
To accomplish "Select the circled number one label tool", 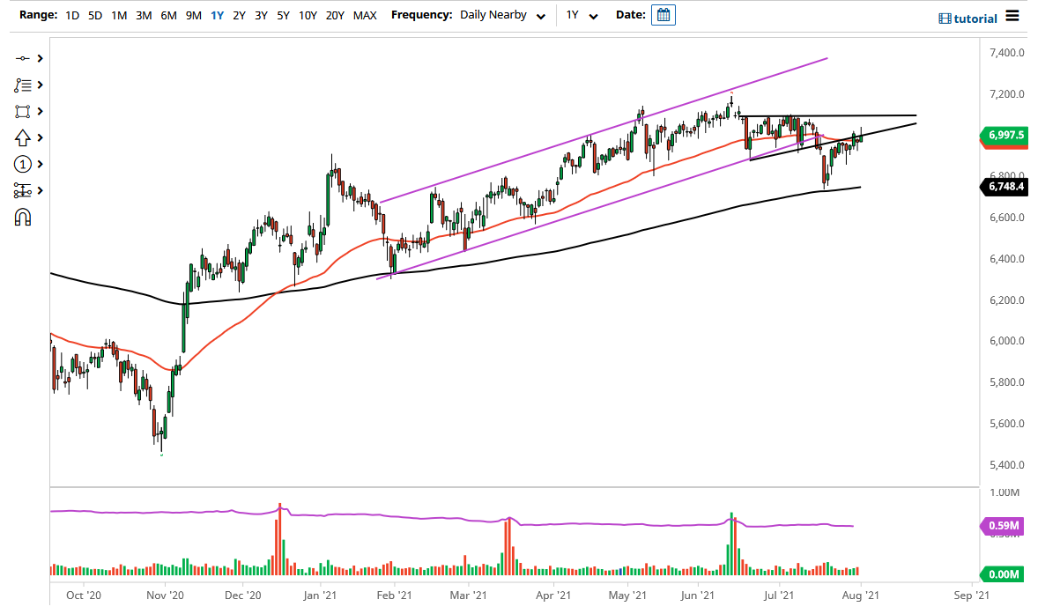I will [x=23, y=164].
